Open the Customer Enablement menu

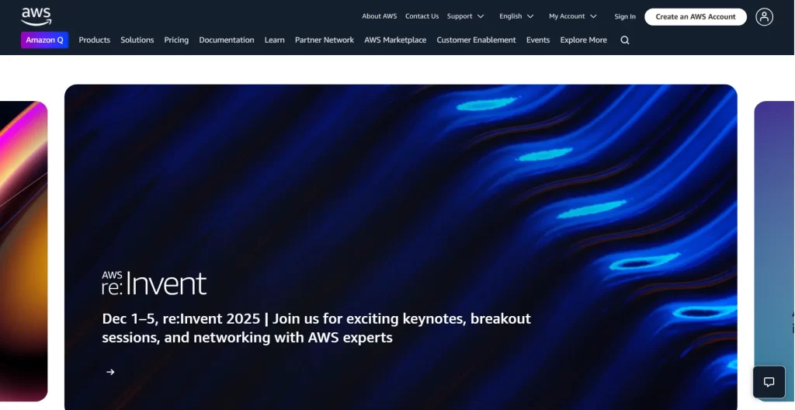click(476, 40)
